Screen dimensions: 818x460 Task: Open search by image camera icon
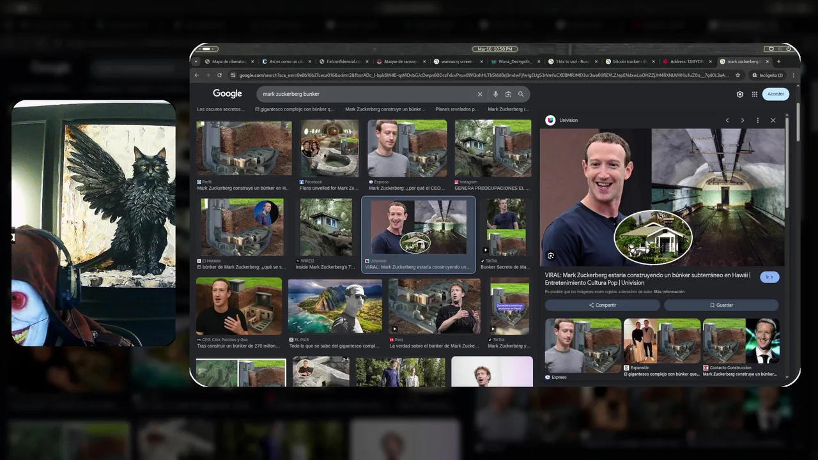coord(508,94)
